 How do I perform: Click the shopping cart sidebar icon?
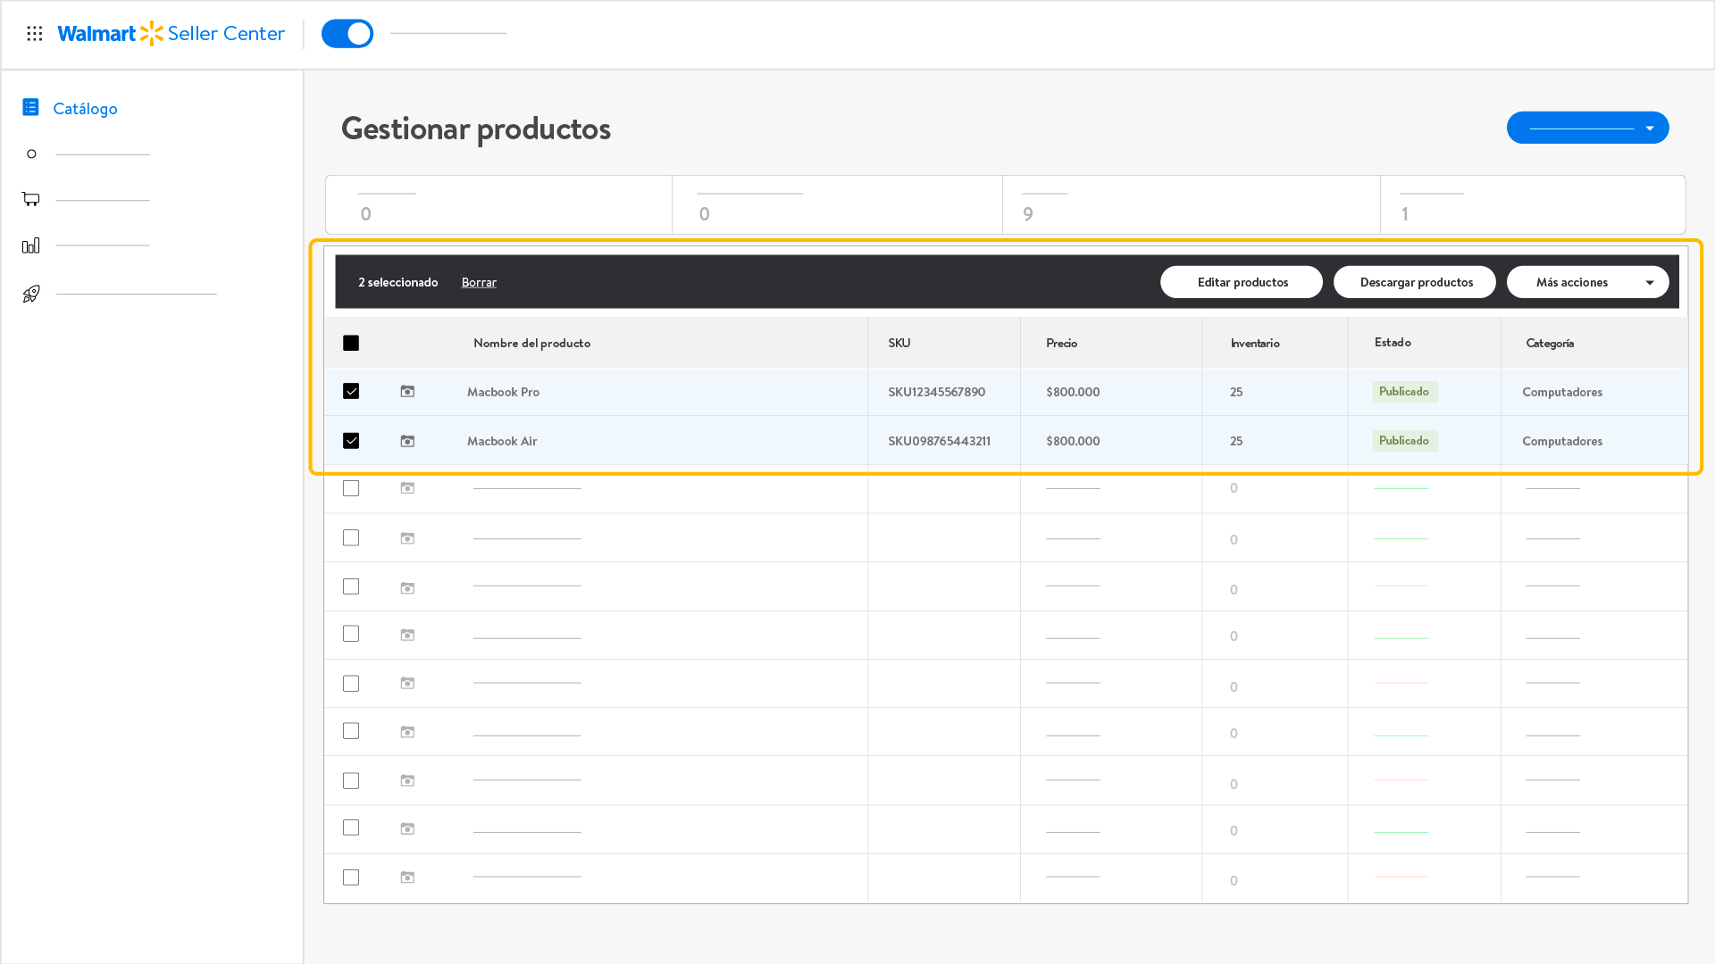tap(31, 199)
